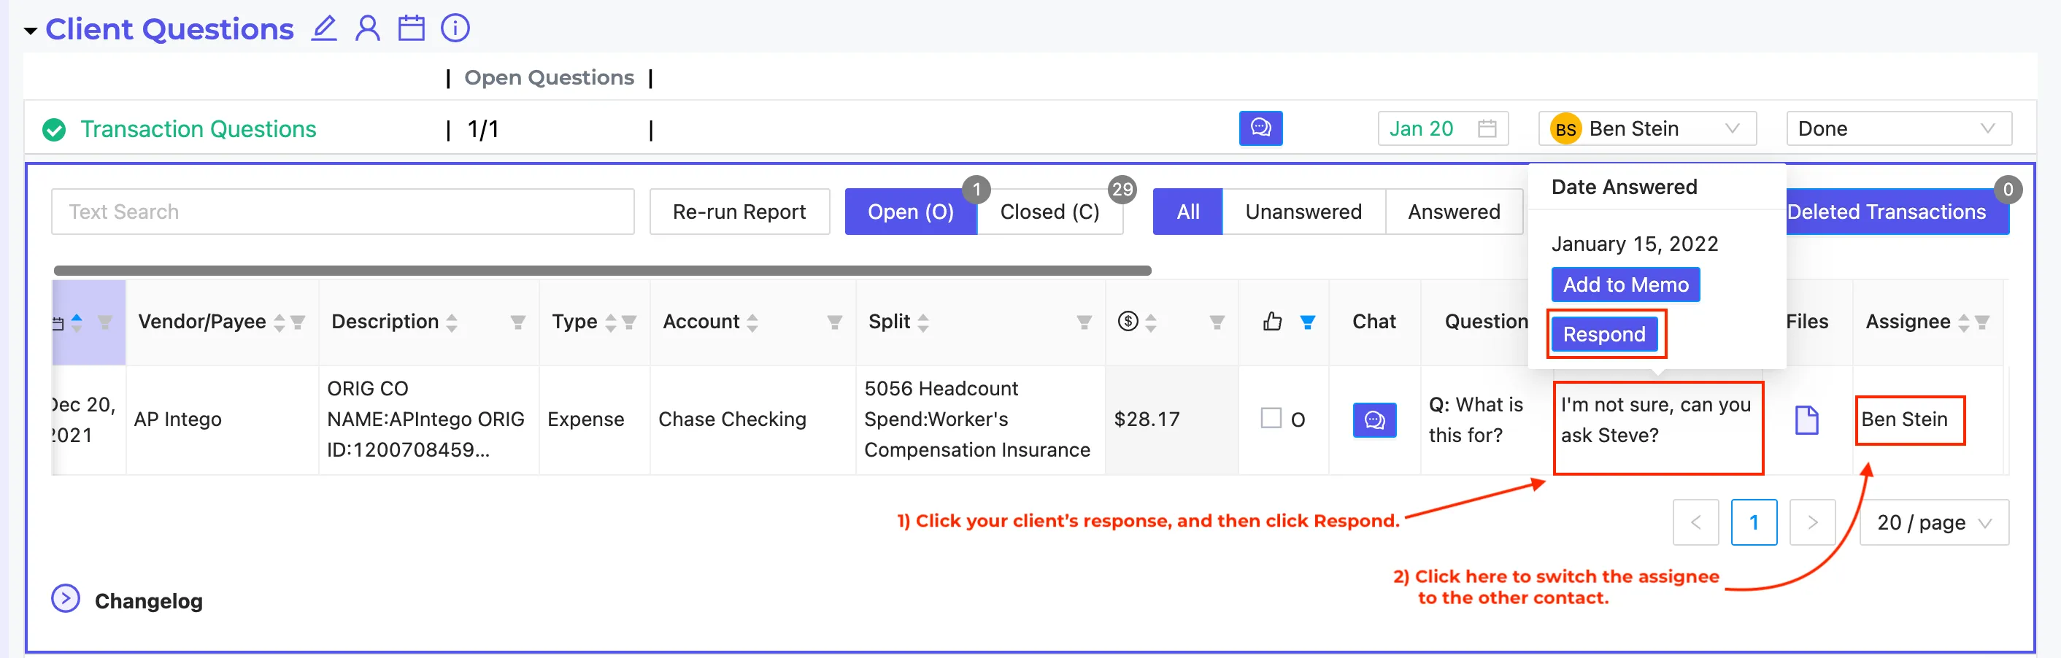Filter the Type column
The width and height of the screenshot is (2061, 658).
pos(629,322)
